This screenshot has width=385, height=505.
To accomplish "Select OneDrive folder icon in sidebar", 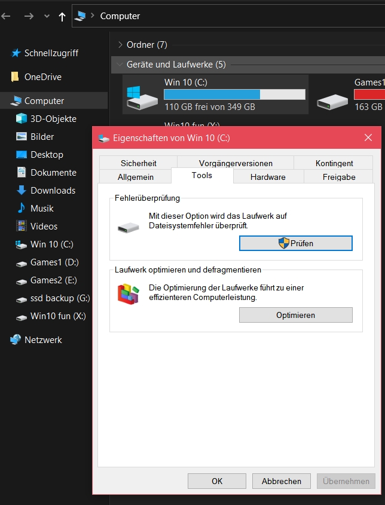I will point(15,76).
